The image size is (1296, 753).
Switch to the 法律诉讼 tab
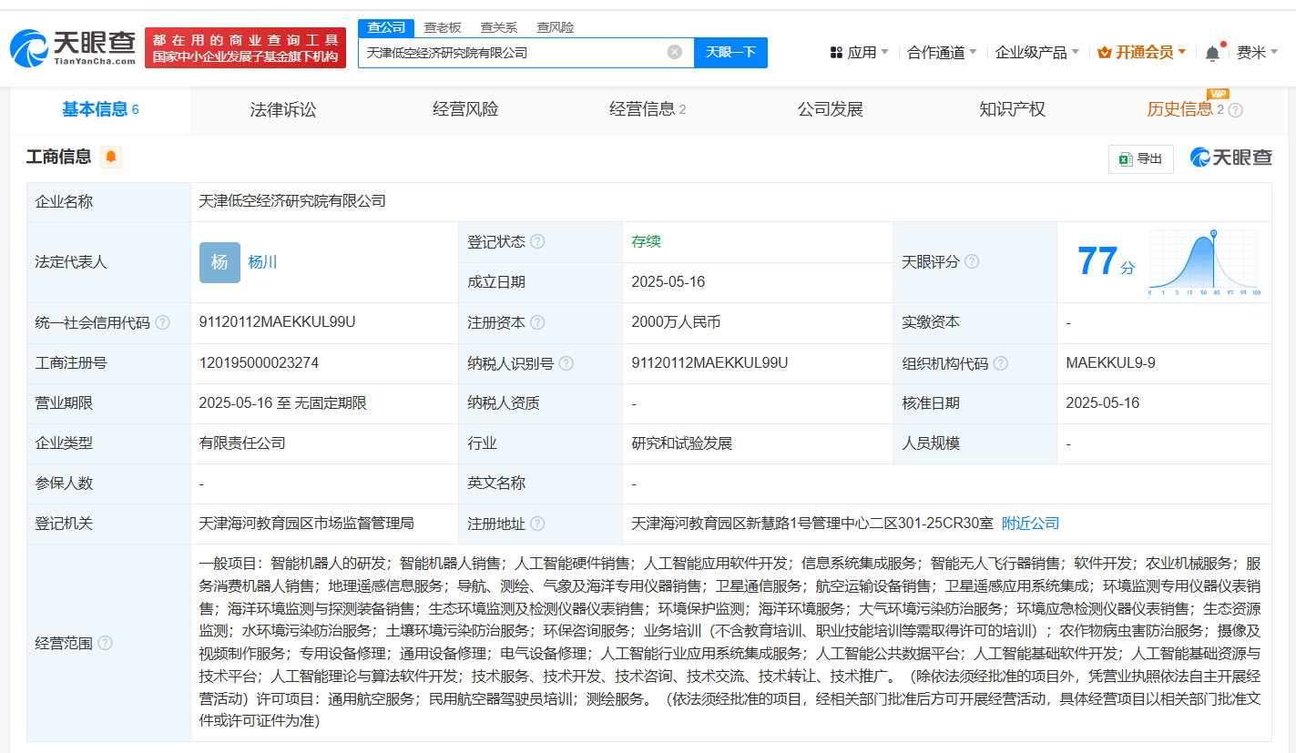coord(283,109)
